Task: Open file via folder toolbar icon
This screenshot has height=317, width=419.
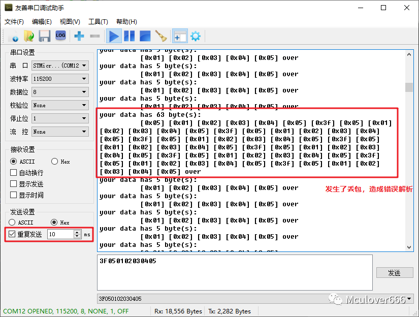Action: [x=28, y=36]
